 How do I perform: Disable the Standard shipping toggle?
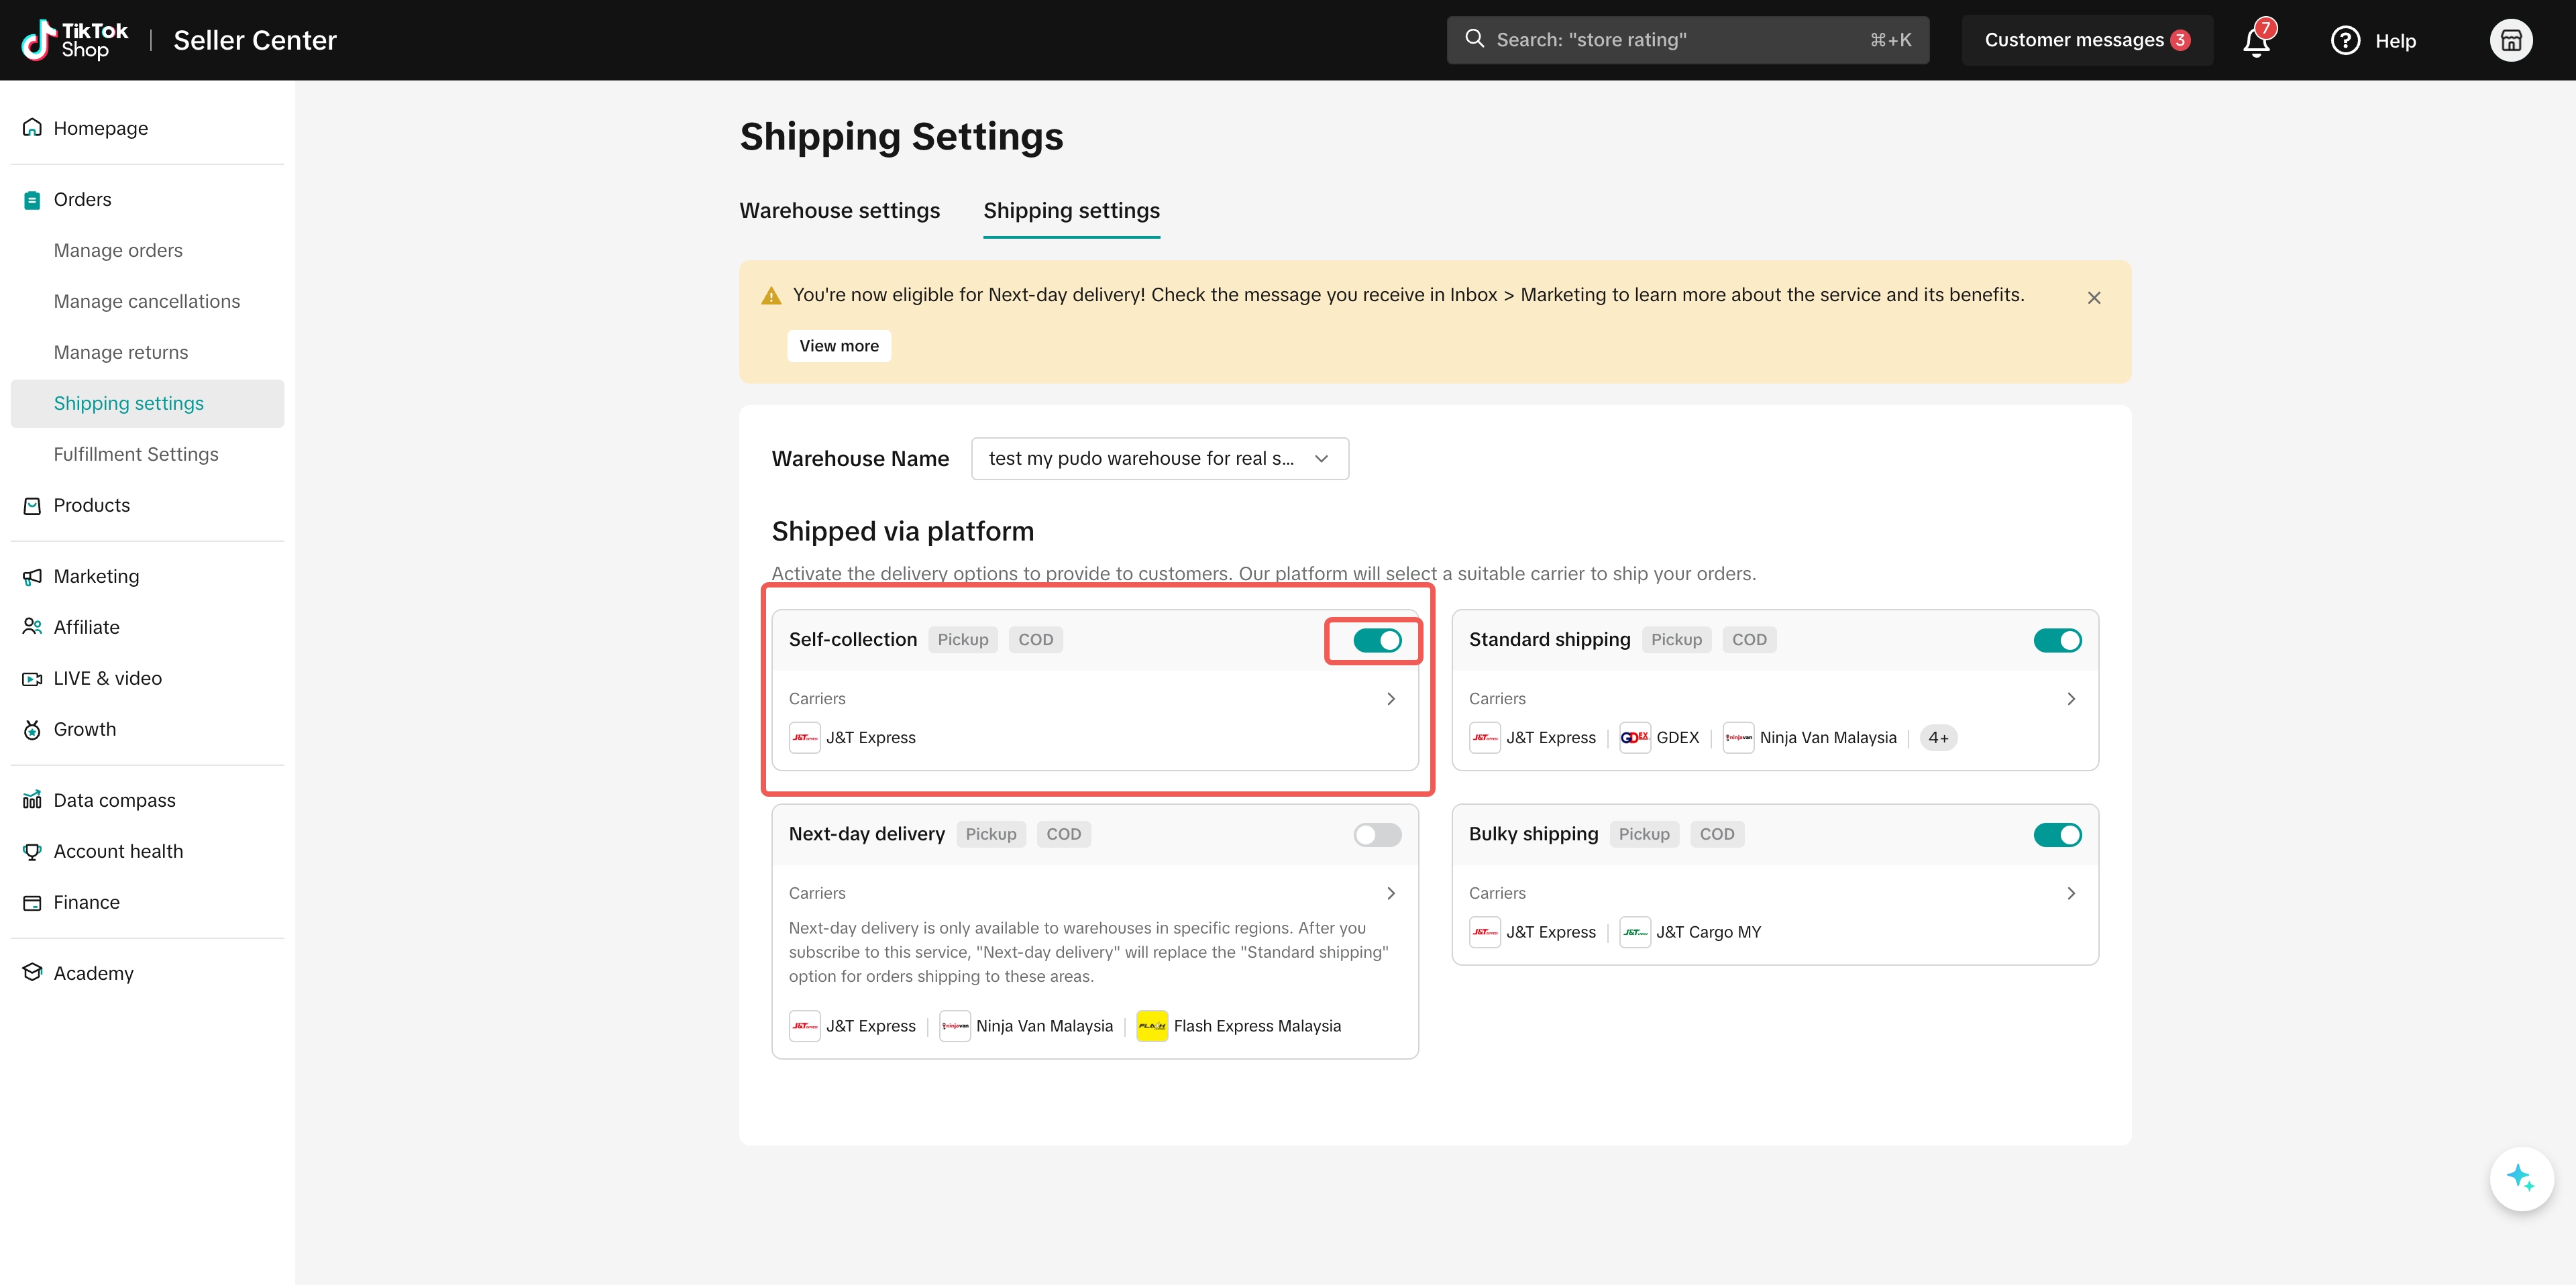[x=2057, y=640]
